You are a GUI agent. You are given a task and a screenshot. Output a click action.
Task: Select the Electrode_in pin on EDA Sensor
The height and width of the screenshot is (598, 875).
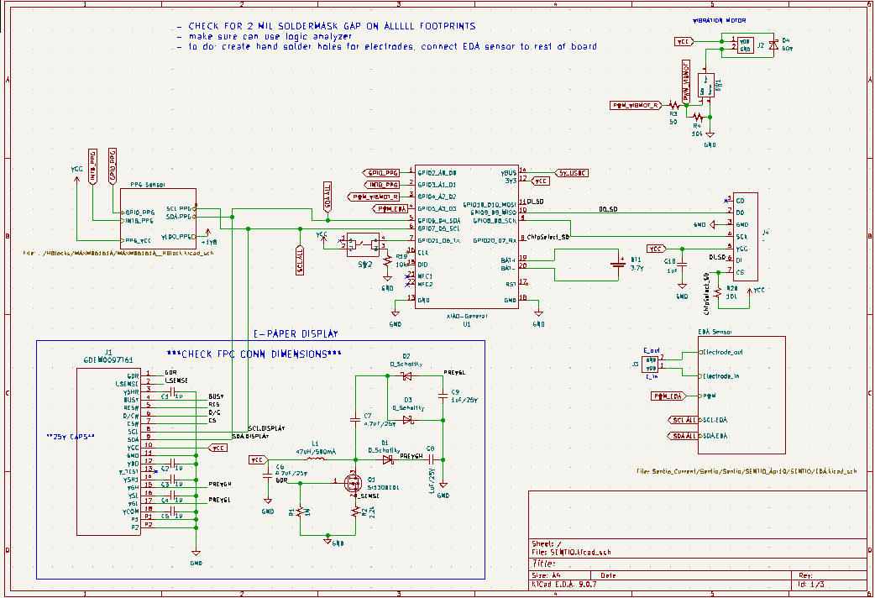coord(719,376)
